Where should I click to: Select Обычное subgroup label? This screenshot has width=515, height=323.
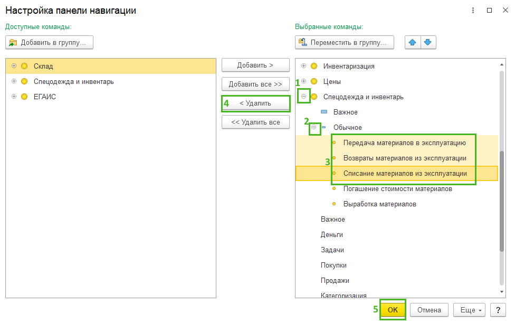(348, 127)
